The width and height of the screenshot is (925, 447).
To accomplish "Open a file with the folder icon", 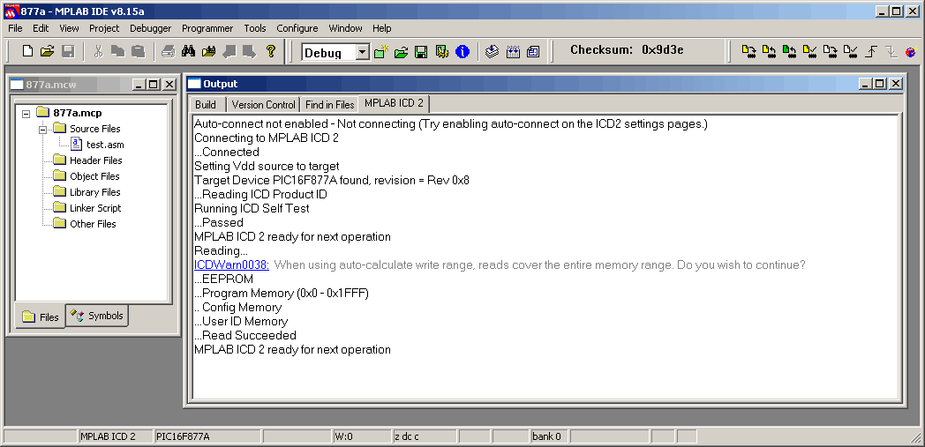I will [47, 52].
